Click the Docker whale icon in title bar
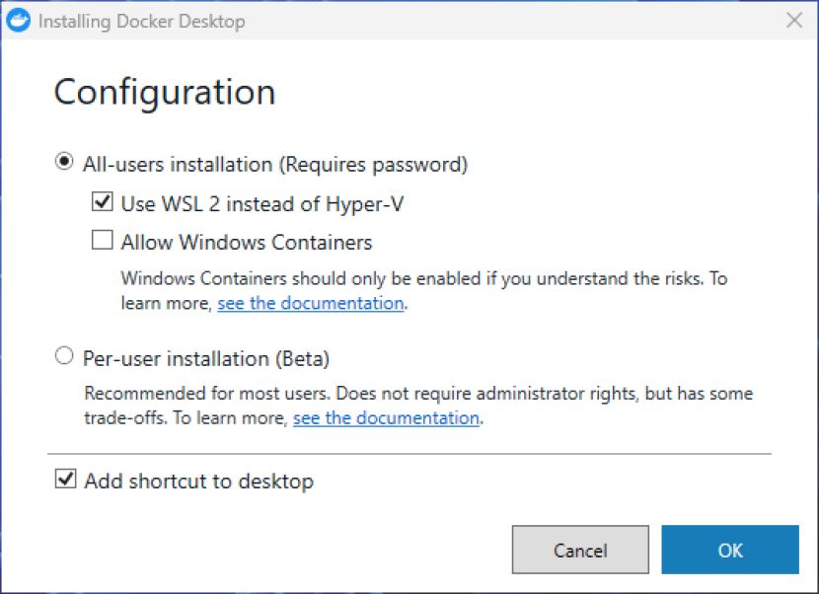The image size is (819, 594). pyautogui.click(x=19, y=21)
